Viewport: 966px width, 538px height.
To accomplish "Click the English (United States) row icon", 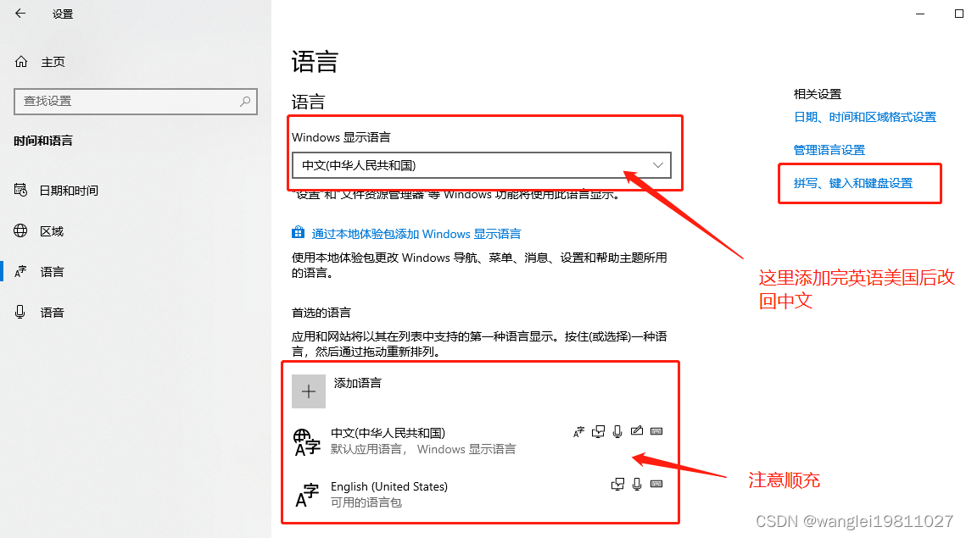I will click(307, 495).
